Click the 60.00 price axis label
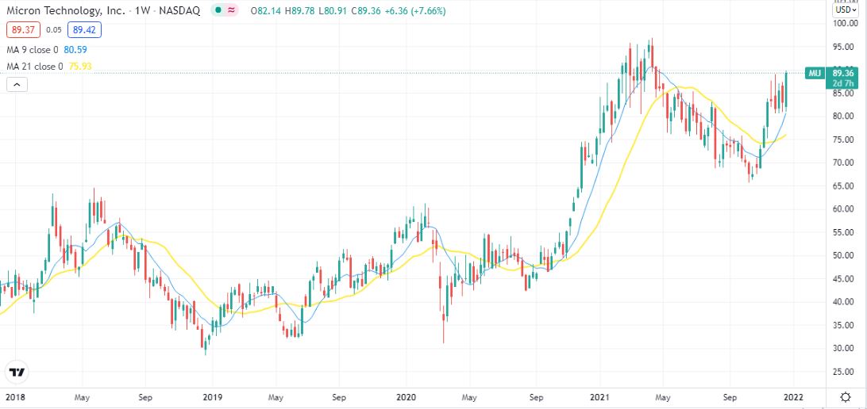The image size is (867, 409). [x=844, y=209]
